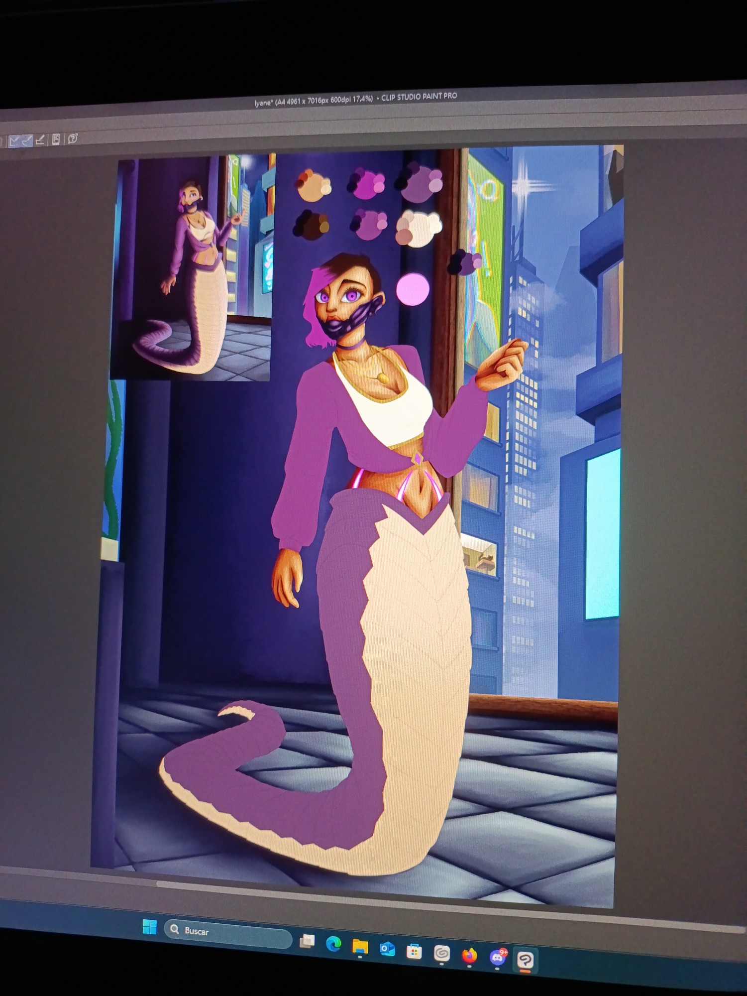Launch Microsoft Edge from the taskbar
The width and height of the screenshot is (747, 996).
[333, 944]
